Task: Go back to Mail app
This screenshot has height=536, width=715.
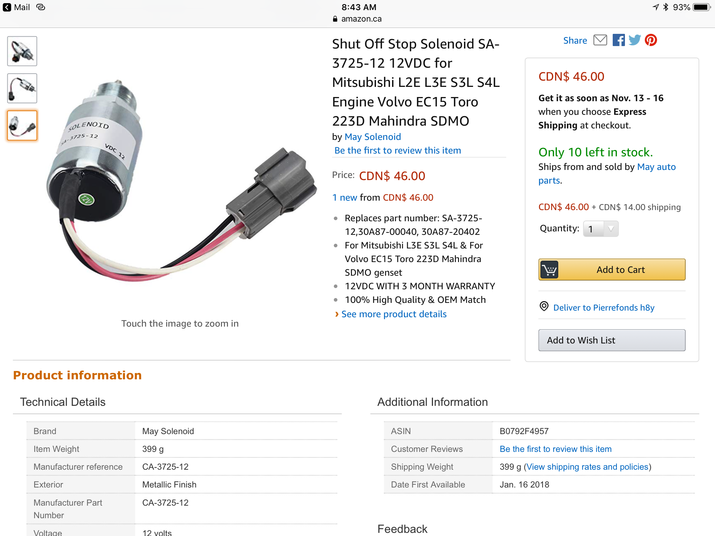Action: click(x=16, y=7)
